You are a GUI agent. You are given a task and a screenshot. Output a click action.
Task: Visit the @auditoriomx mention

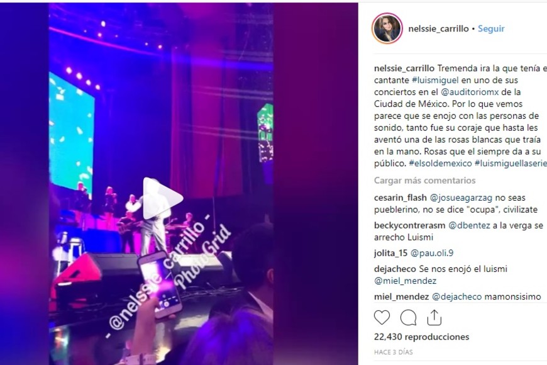tap(471, 93)
